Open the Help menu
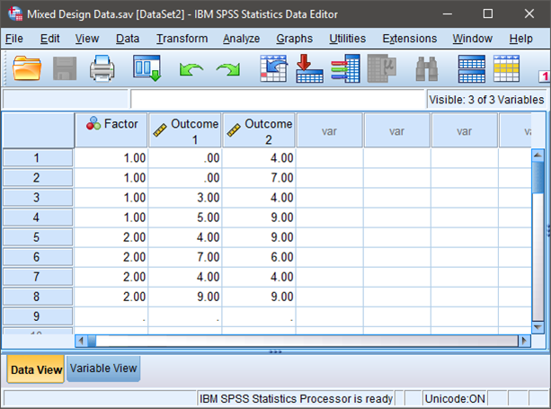Image resolution: width=551 pixels, height=409 pixels. click(521, 39)
